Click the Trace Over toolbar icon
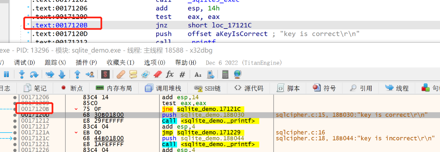 tap(62, 74)
